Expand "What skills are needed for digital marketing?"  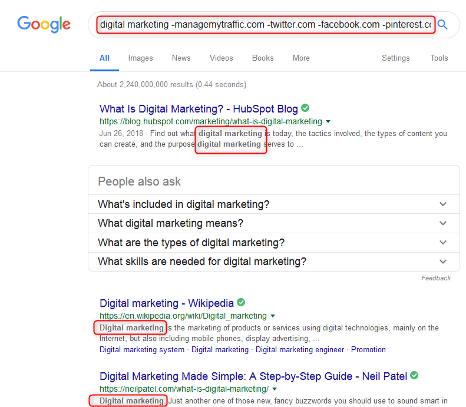(274, 262)
